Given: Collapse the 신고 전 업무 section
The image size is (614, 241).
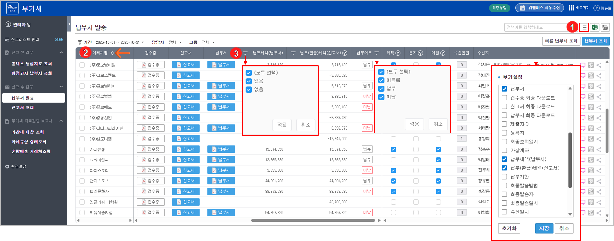Looking at the screenshot, I should click(x=61, y=53).
